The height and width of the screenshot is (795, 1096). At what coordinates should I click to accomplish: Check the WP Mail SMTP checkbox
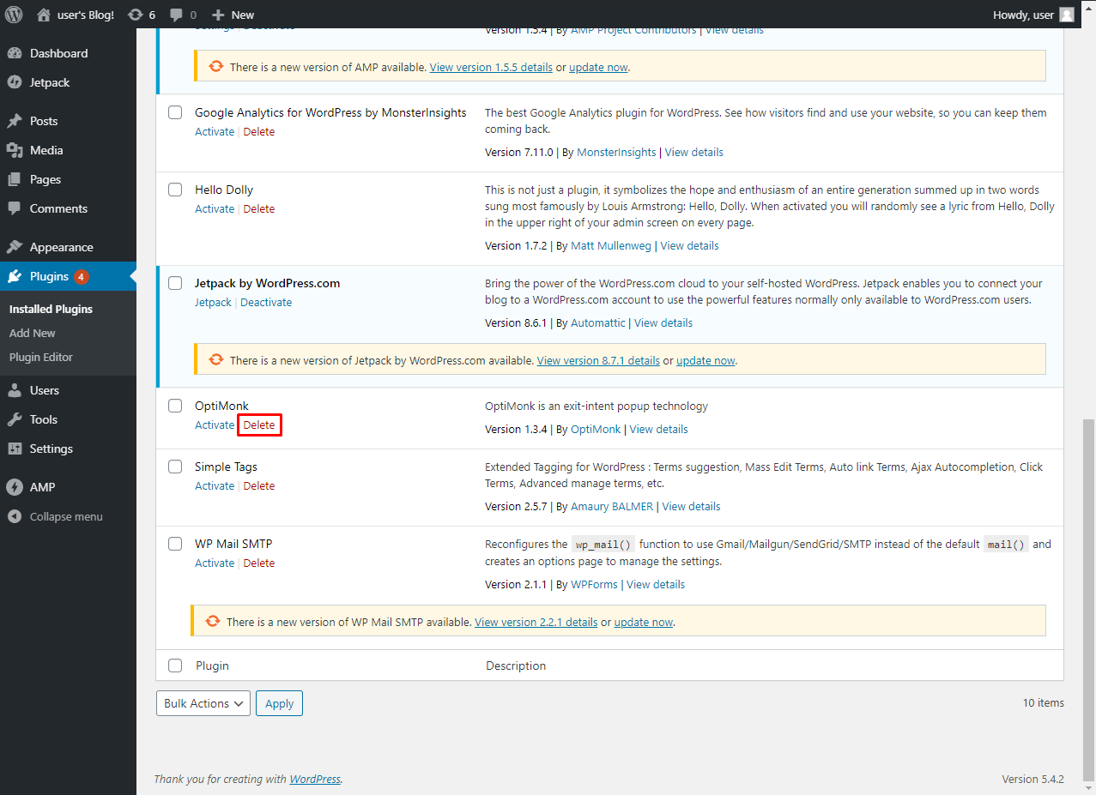(175, 544)
